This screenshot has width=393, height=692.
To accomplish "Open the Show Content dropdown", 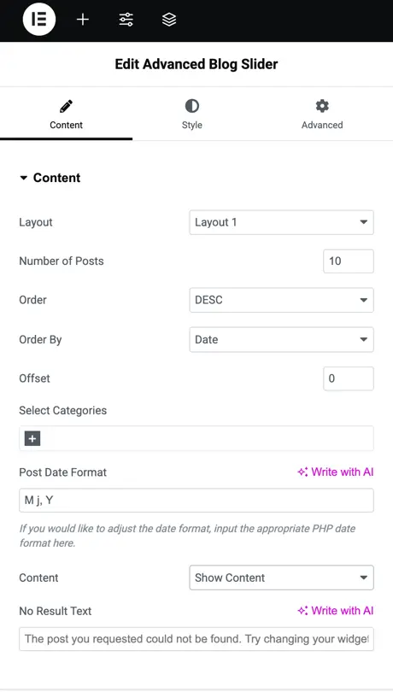I will pos(282,578).
